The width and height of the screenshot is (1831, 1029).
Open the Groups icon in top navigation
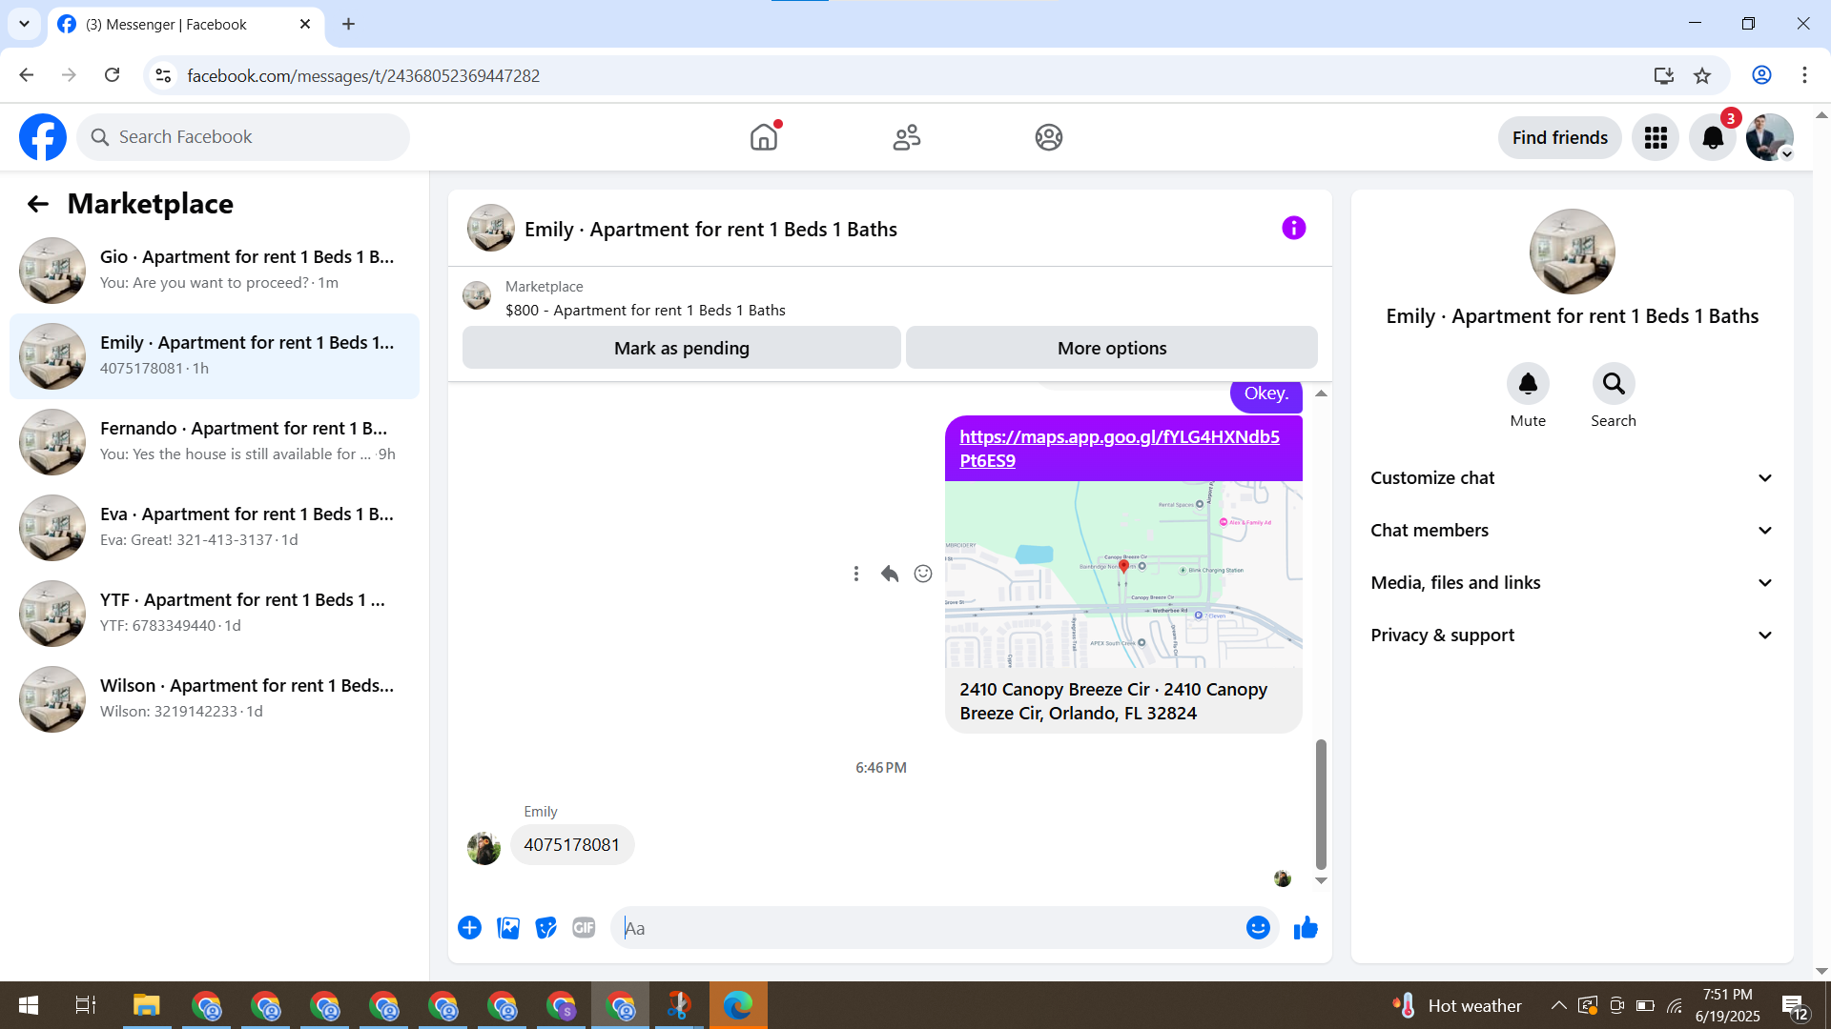[1049, 137]
